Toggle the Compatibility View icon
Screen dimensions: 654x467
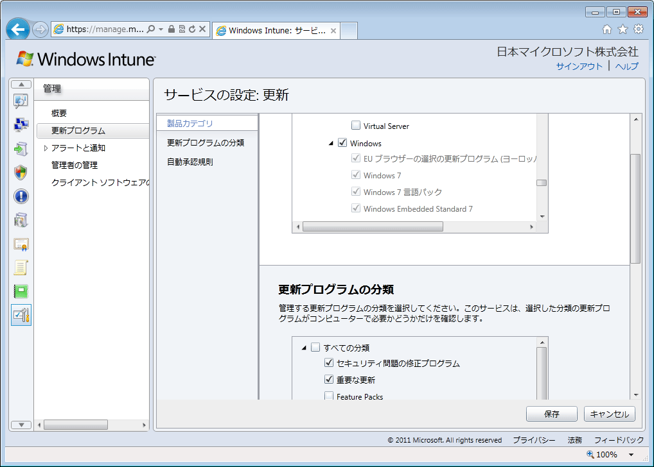coord(182,29)
